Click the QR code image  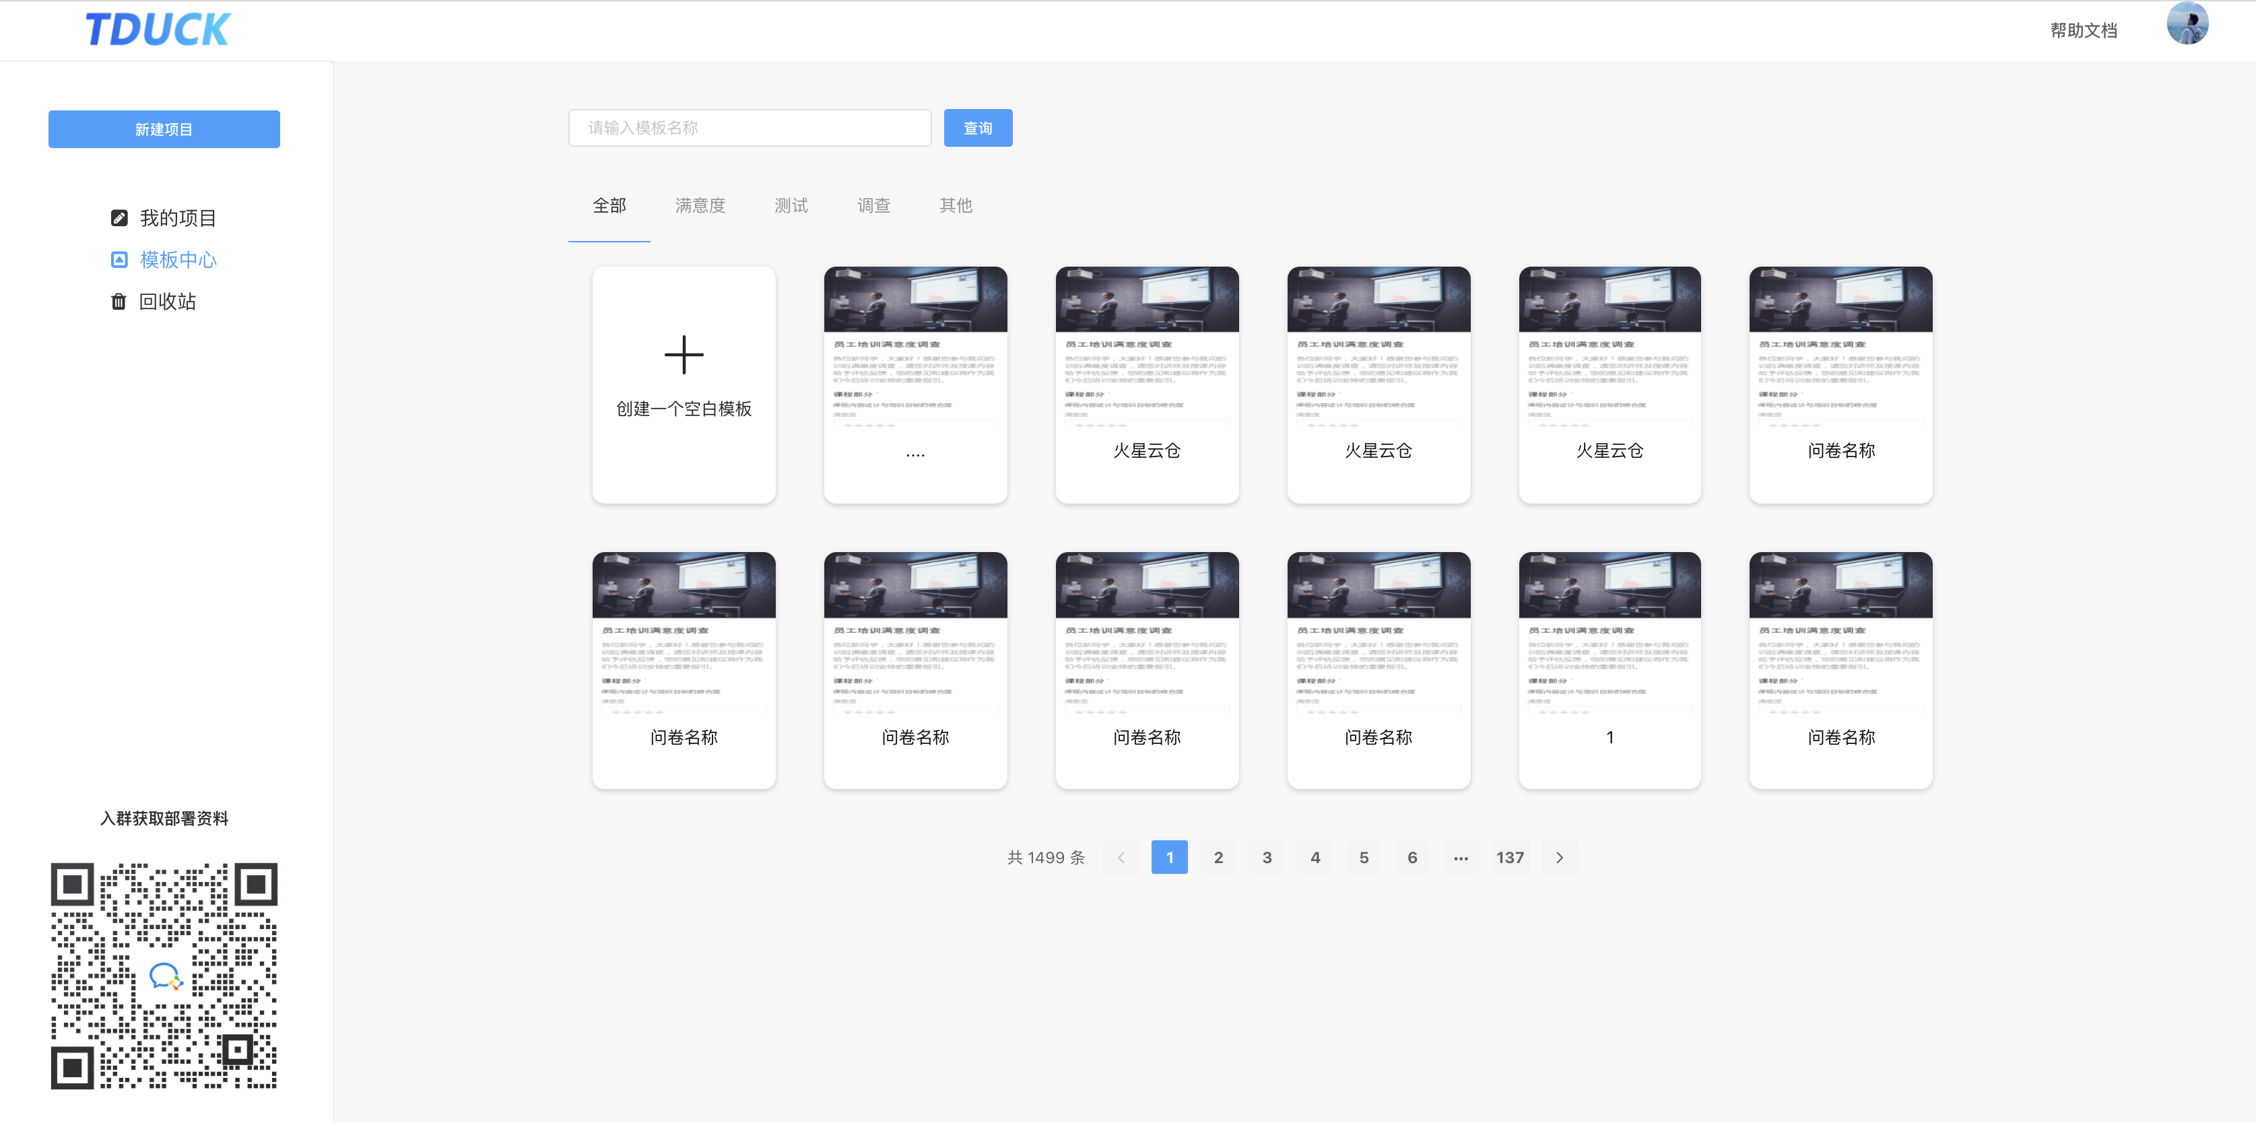pyautogui.click(x=164, y=976)
